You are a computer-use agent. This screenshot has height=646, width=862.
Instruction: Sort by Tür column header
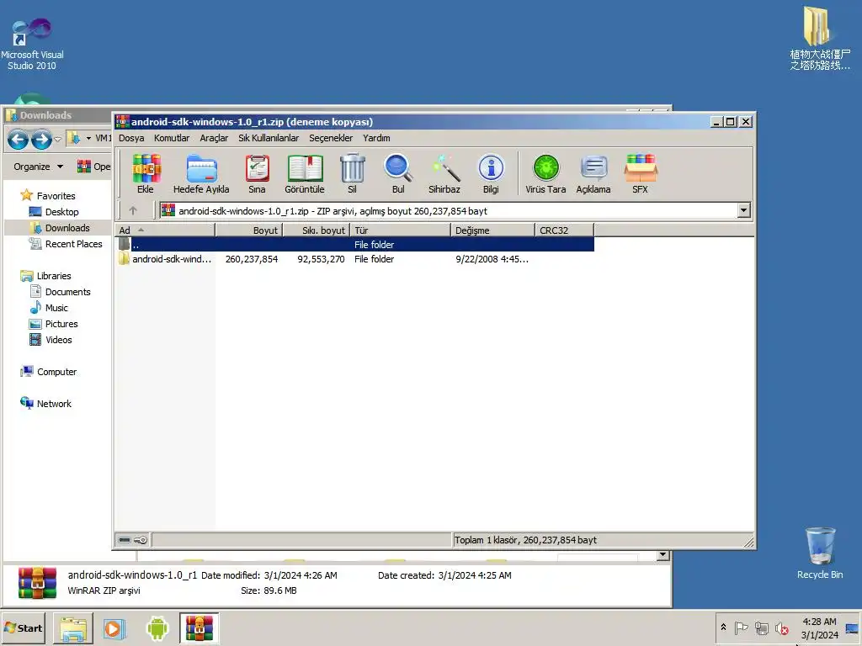(x=401, y=230)
